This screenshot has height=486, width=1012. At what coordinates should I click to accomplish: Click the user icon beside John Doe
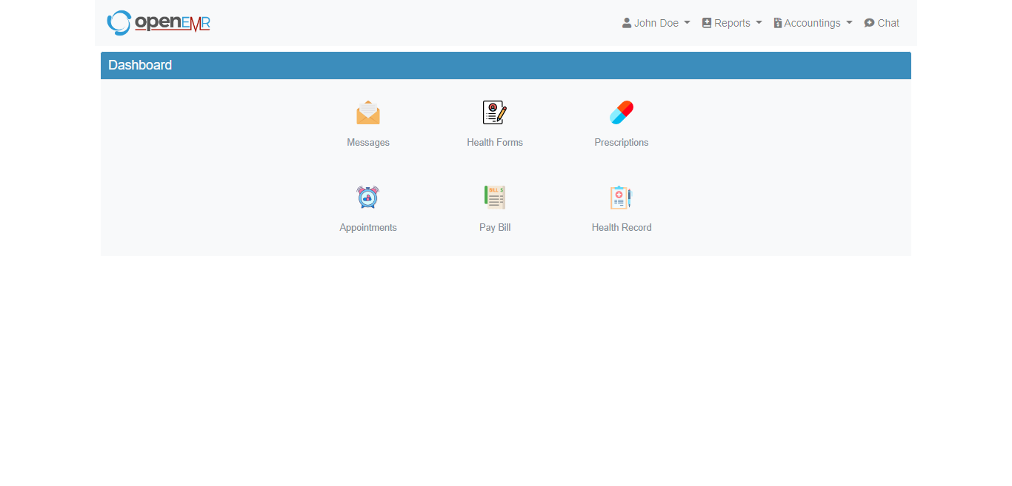627,23
